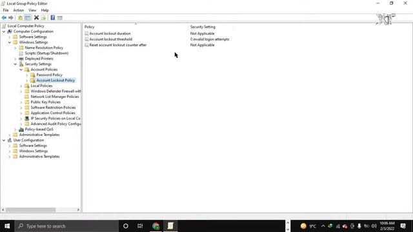Toggle the Show/Hide Console Tree icon
The height and width of the screenshot is (232, 413).
28,17
